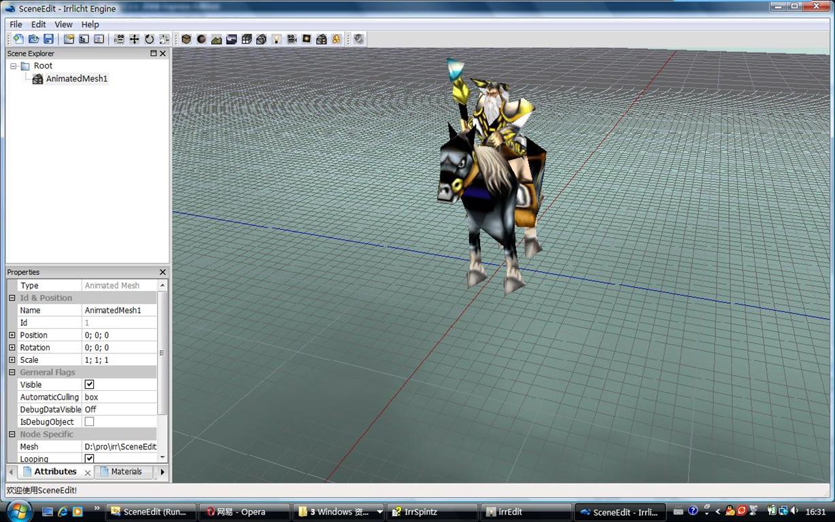
Task: Click the Mesh path field
Action: point(119,447)
